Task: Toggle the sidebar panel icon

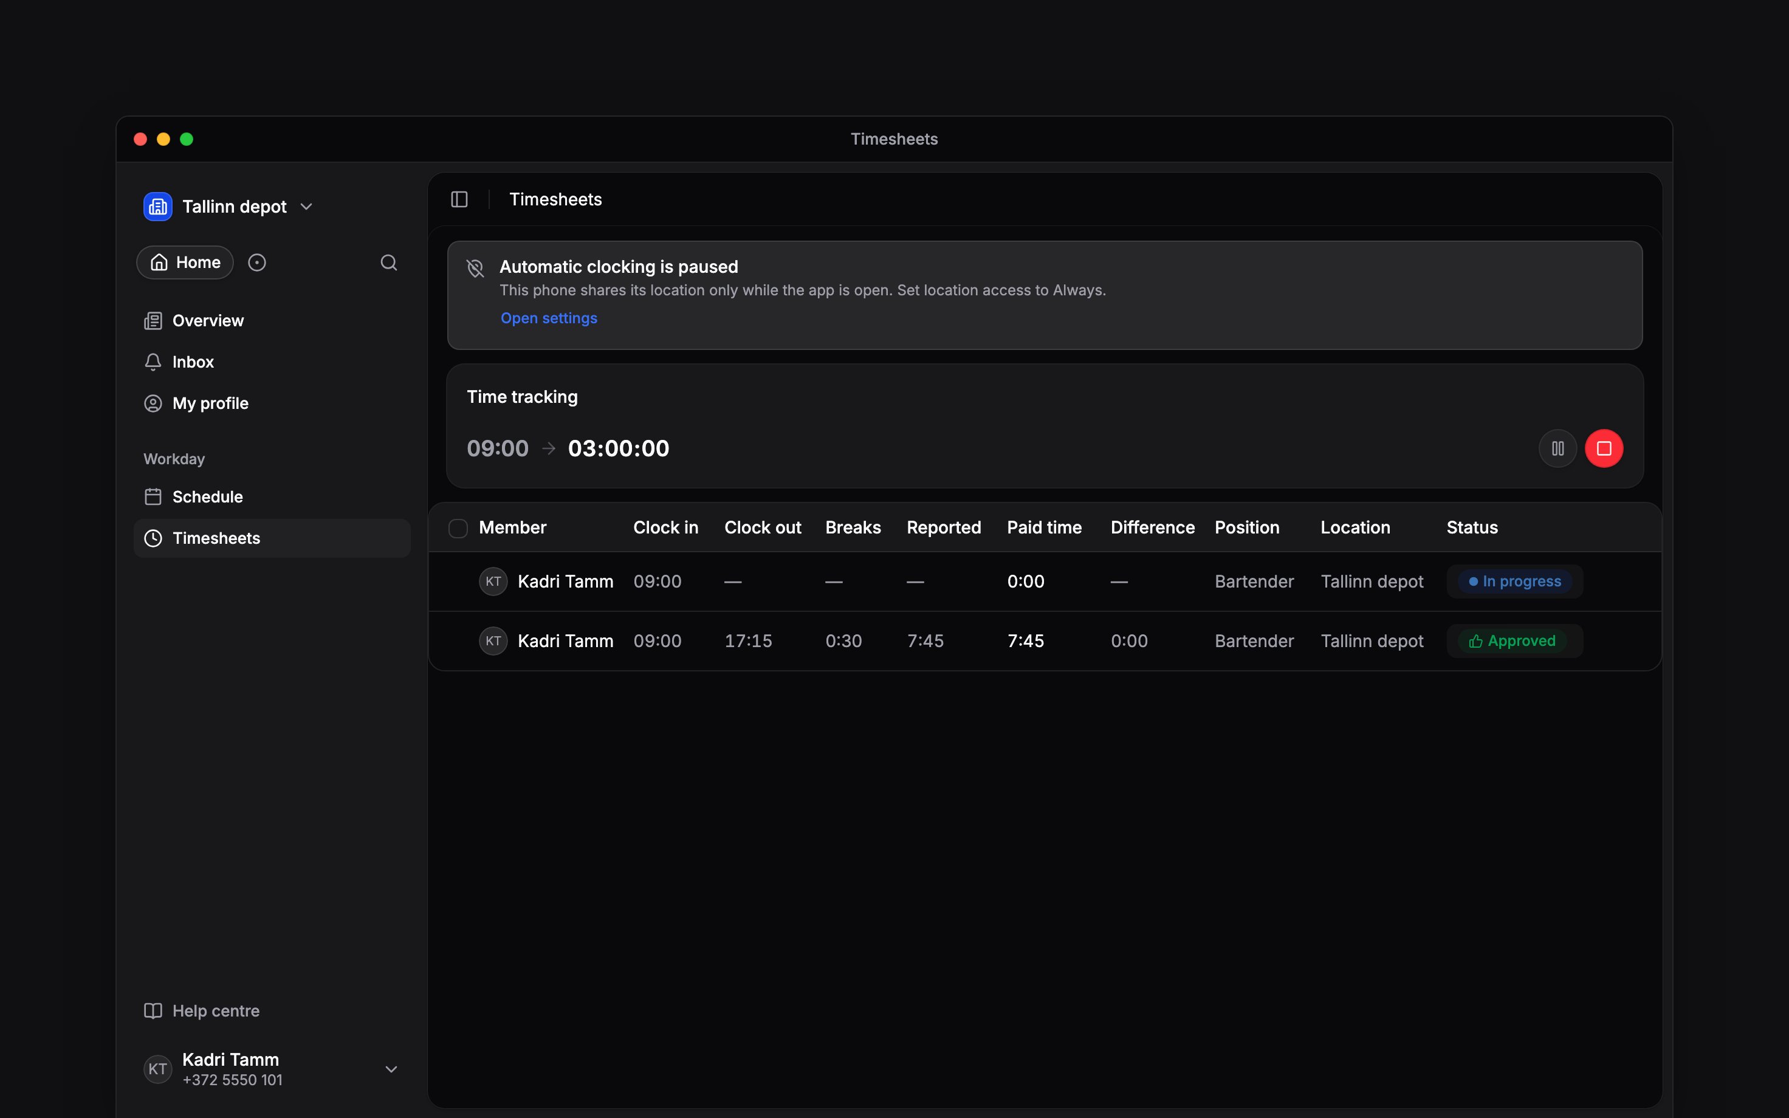Action: pyautogui.click(x=459, y=200)
